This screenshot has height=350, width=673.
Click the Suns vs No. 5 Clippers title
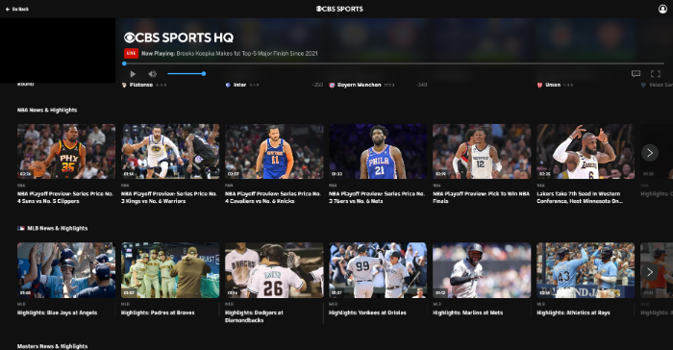tap(64, 197)
